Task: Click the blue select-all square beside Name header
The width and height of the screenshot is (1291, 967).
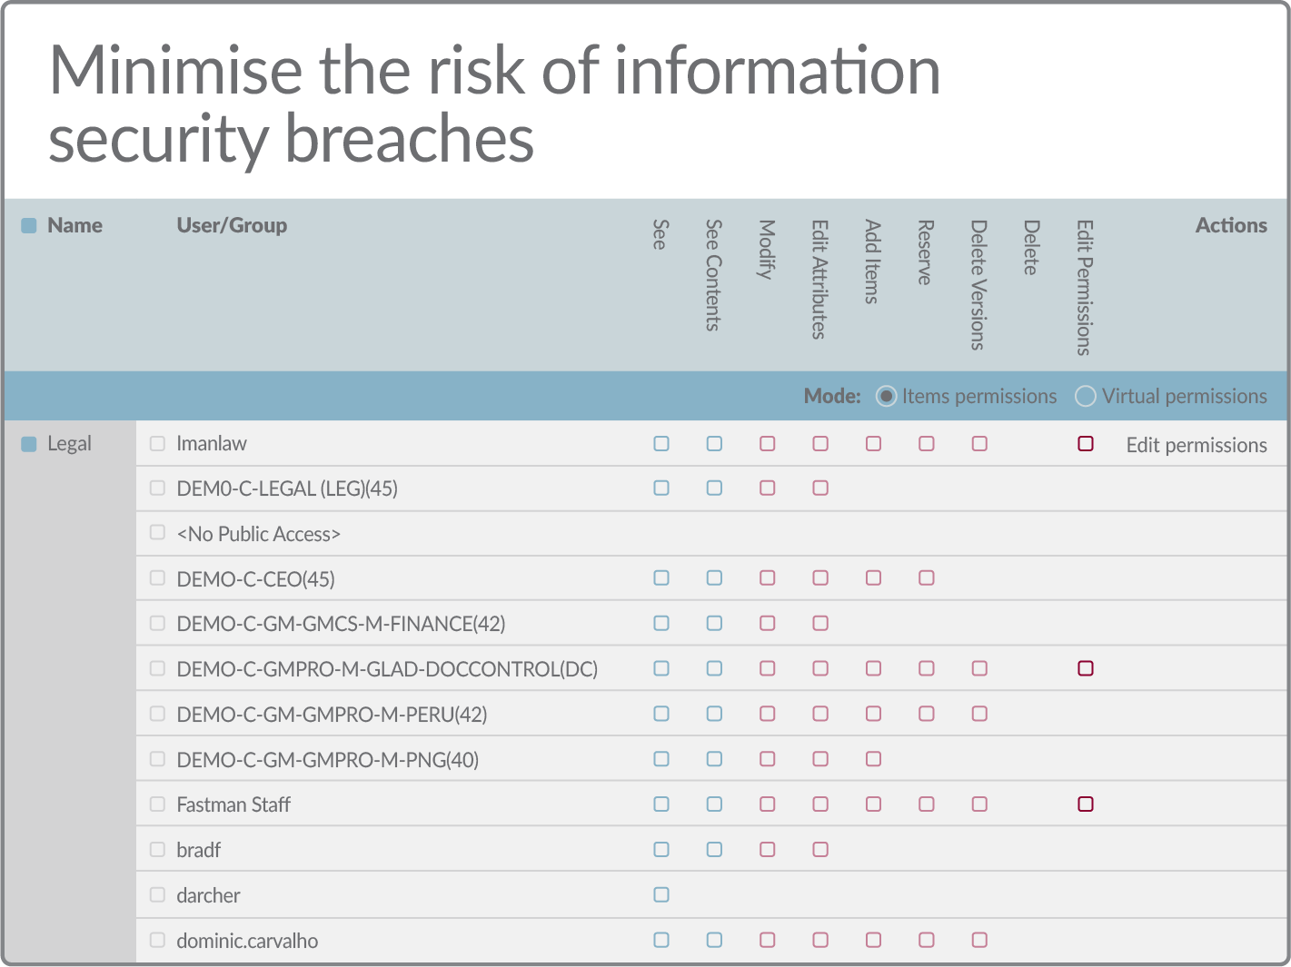Action: click(29, 225)
